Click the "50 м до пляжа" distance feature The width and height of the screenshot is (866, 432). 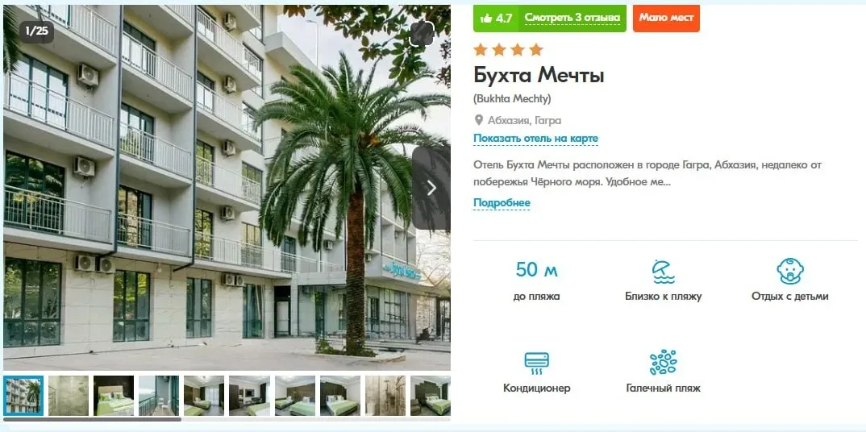[x=536, y=280]
